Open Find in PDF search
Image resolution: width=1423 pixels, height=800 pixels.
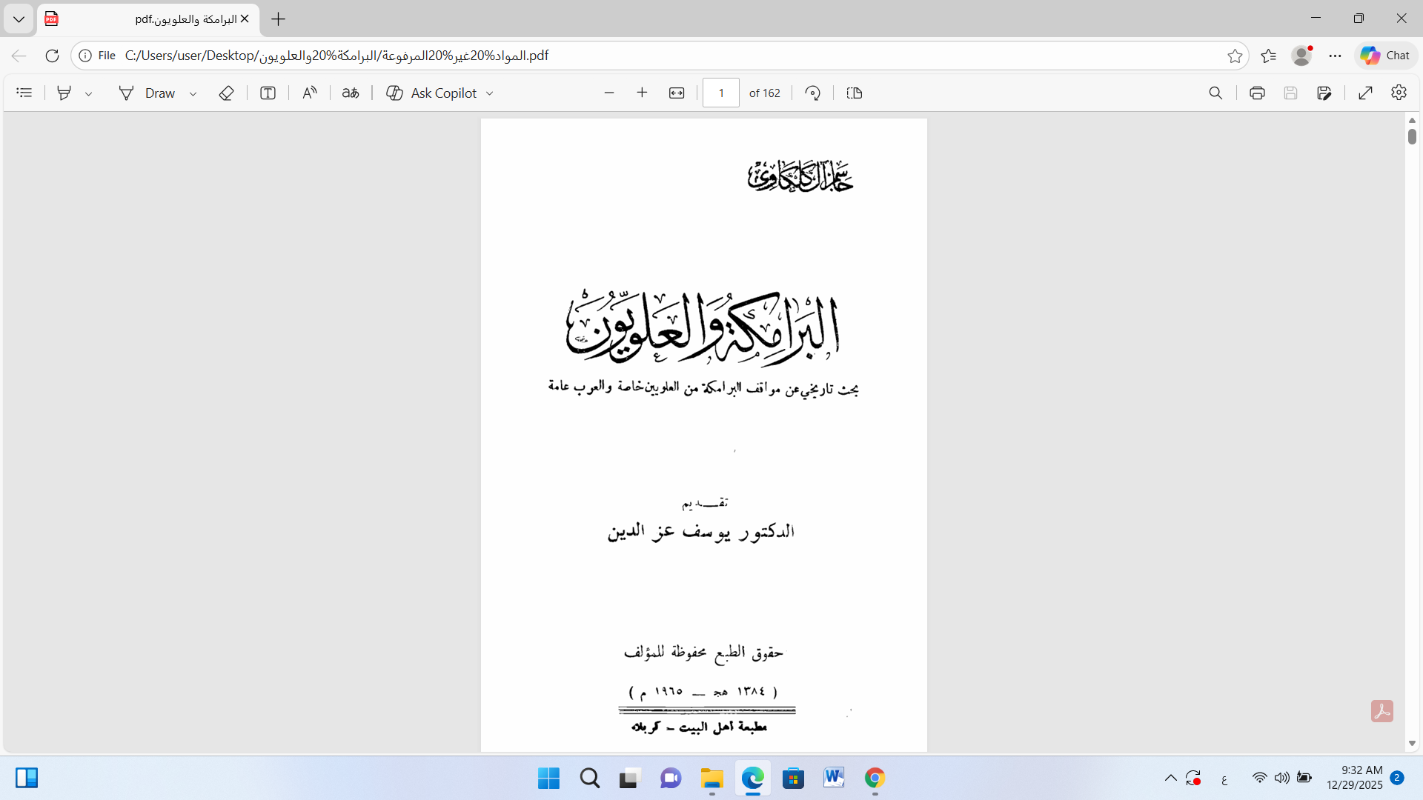[x=1215, y=93]
